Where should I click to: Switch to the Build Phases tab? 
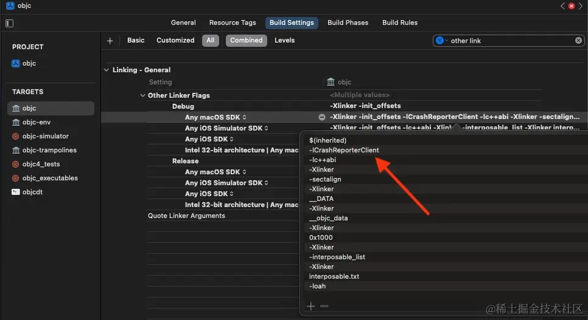tap(348, 22)
